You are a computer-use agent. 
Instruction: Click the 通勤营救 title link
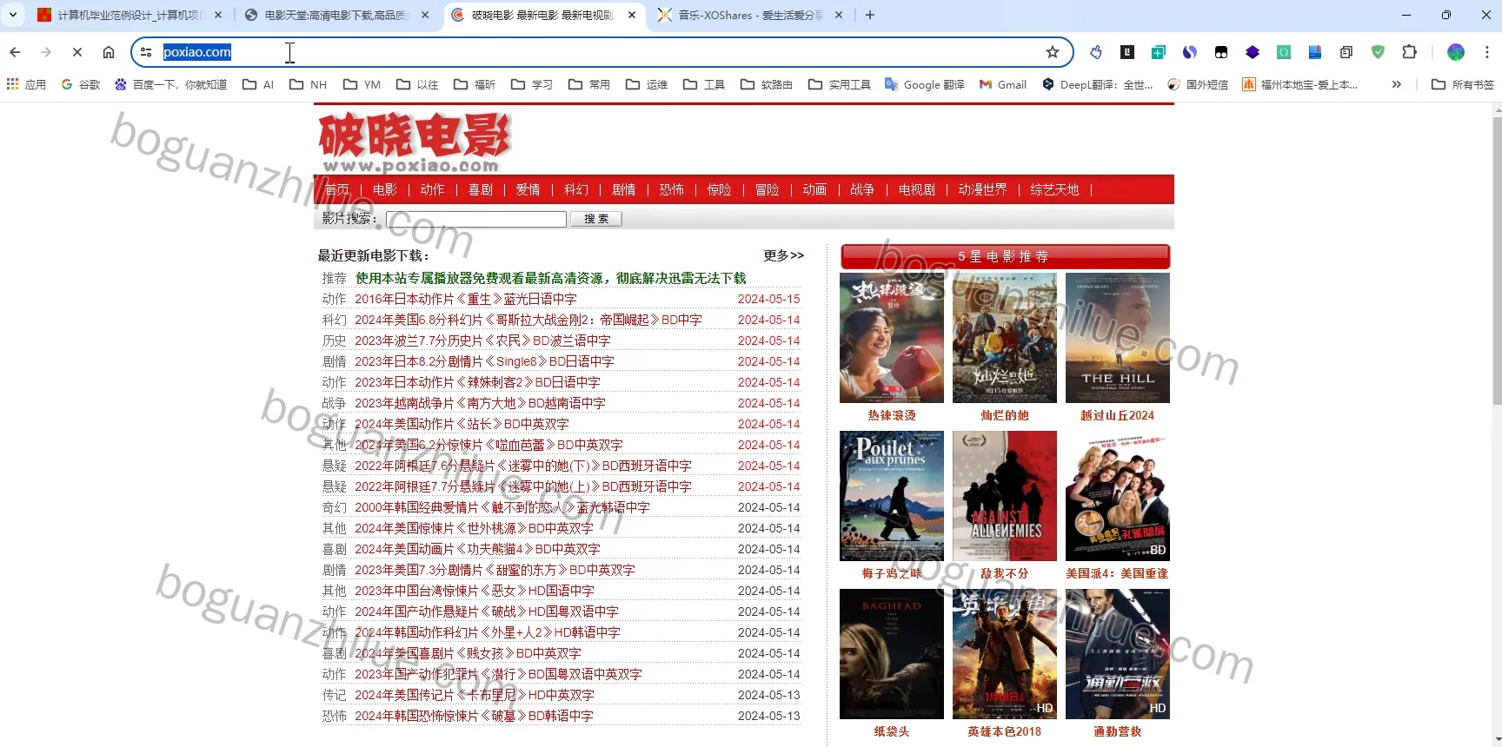point(1118,731)
